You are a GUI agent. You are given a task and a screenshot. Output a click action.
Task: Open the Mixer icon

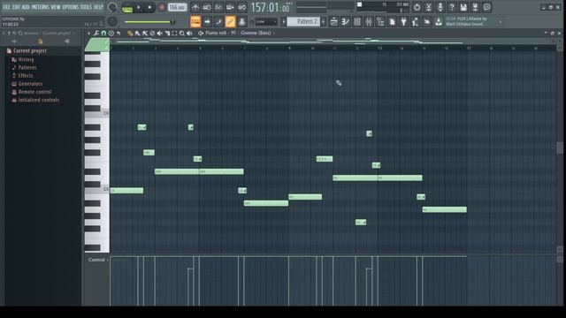point(369,21)
